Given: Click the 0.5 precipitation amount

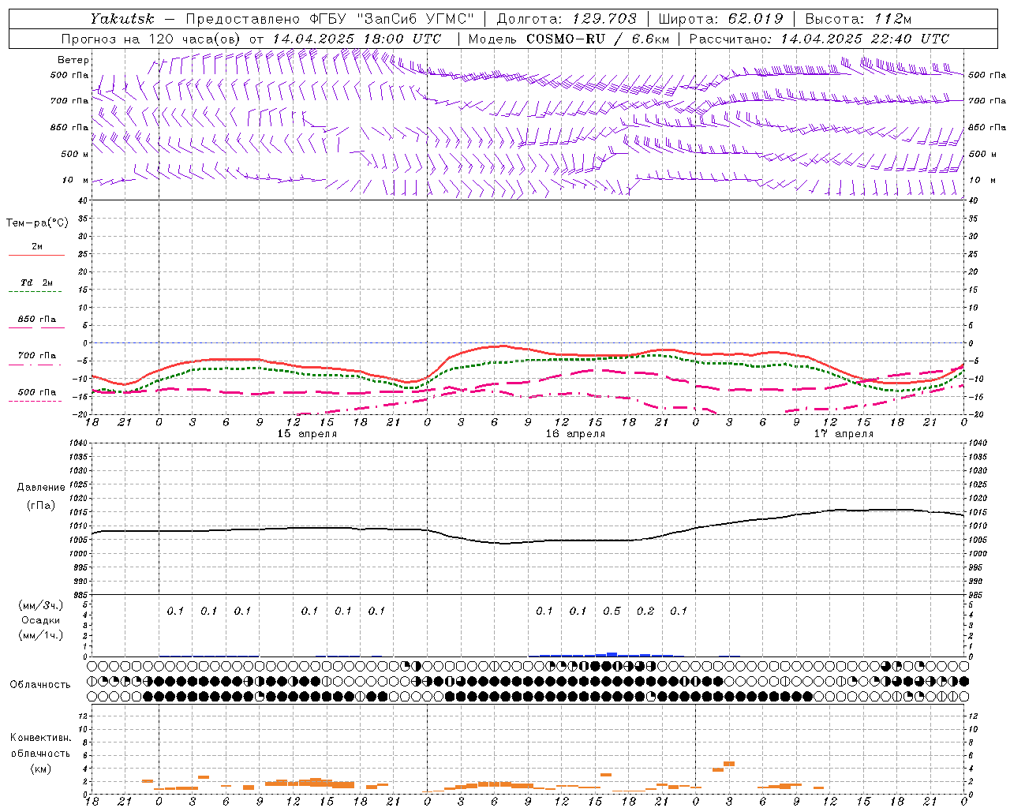Looking at the screenshot, I should 612,611.
